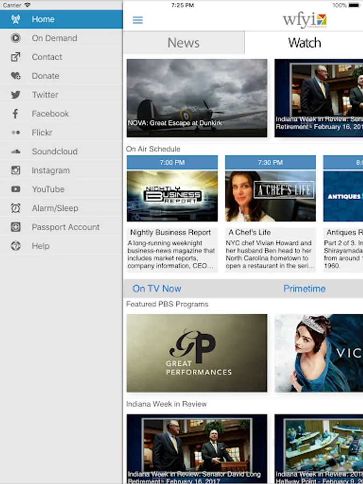This screenshot has width=363, height=484.
Task: Check the battery indicator in status bar
Action: pyautogui.click(x=354, y=5)
